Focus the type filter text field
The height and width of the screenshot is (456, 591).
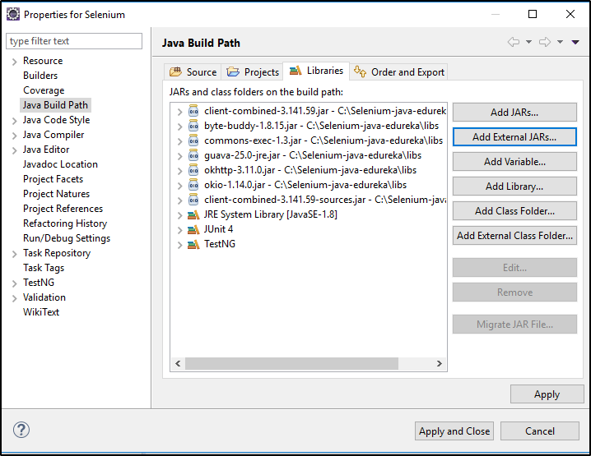(73, 41)
